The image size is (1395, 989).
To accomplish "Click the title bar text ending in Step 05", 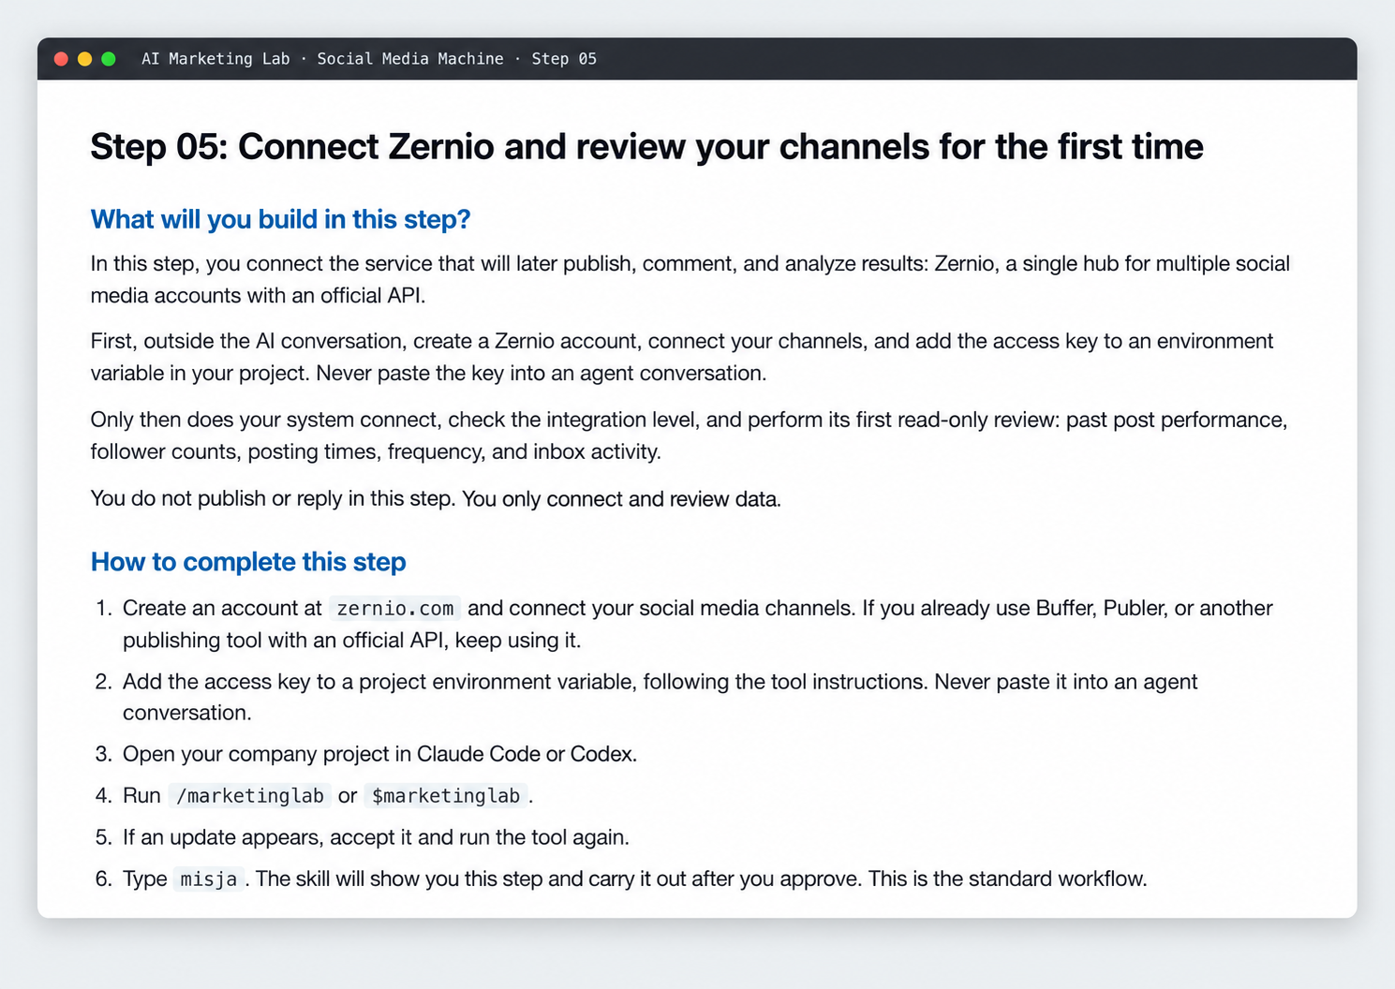I will (369, 59).
